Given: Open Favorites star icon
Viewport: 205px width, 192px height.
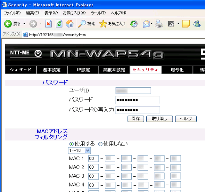Looking at the screenshot, I should 103,24.
